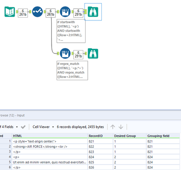Viewport: 181px width, 170px height.
Task: Click the HTML column header
Action: (50, 136)
